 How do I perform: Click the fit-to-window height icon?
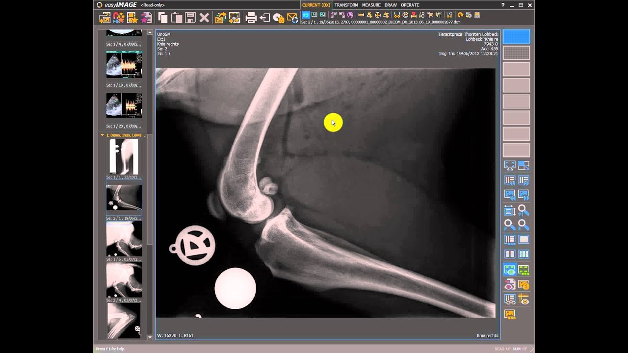coord(510,211)
